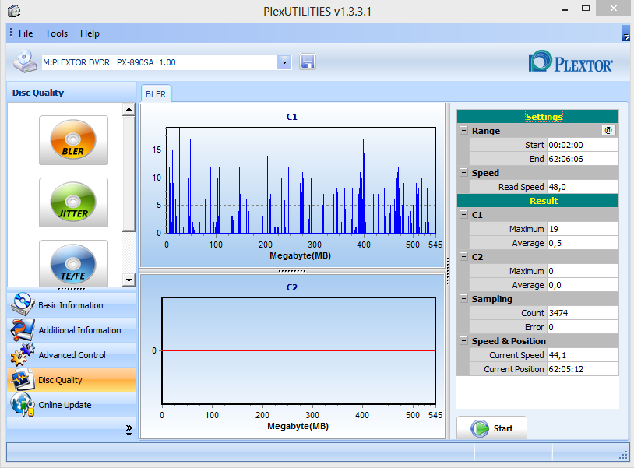Click the Disc Quality waveform icon
The image size is (634, 468).
(23, 379)
